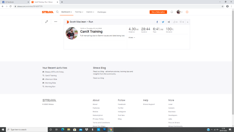234x132 pixels.
Task: Share activity on Twitter icon
Action: (163, 22)
